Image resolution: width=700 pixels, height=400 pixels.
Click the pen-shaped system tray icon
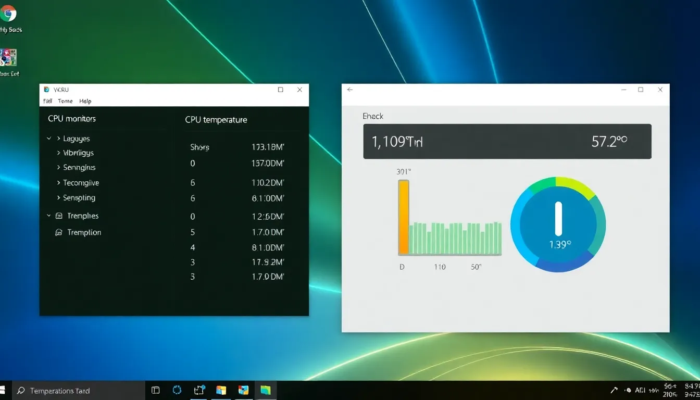pyautogui.click(x=614, y=390)
